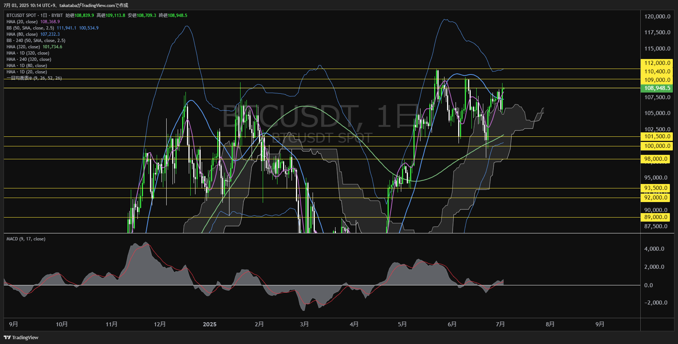678x344 pixels.
Task: Click the 高値 109,113.8 high value
Action: pyautogui.click(x=111, y=15)
